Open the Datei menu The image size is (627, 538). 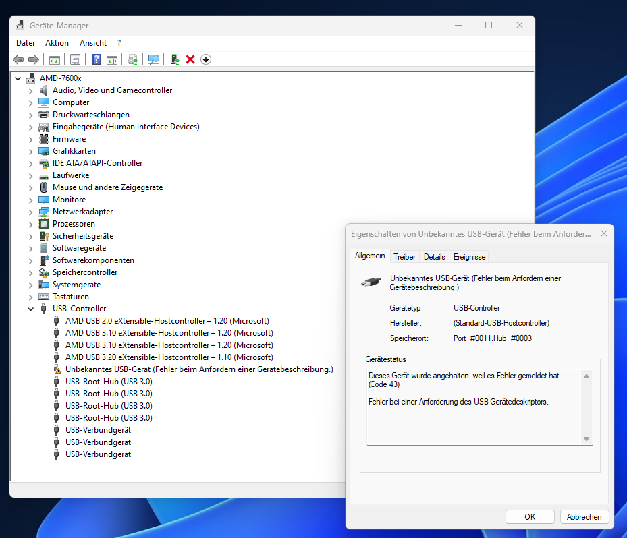(25, 43)
